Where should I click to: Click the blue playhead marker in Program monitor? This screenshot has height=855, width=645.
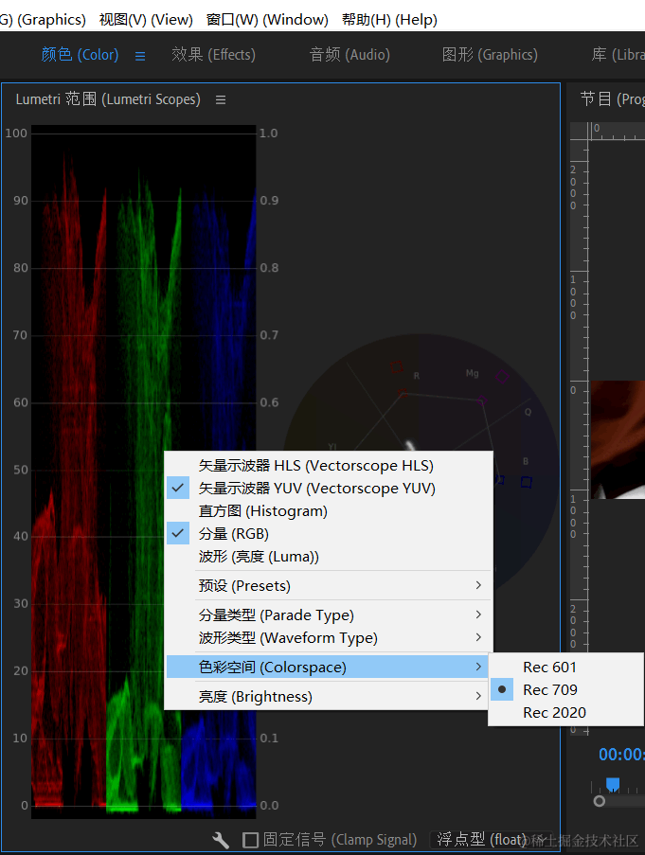[x=613, y=784]
